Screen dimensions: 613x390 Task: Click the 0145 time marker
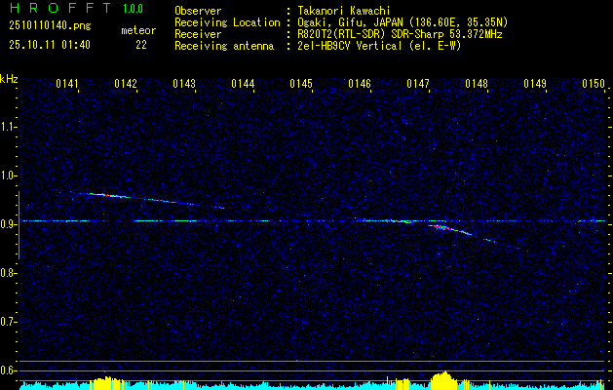coord(301,84)
